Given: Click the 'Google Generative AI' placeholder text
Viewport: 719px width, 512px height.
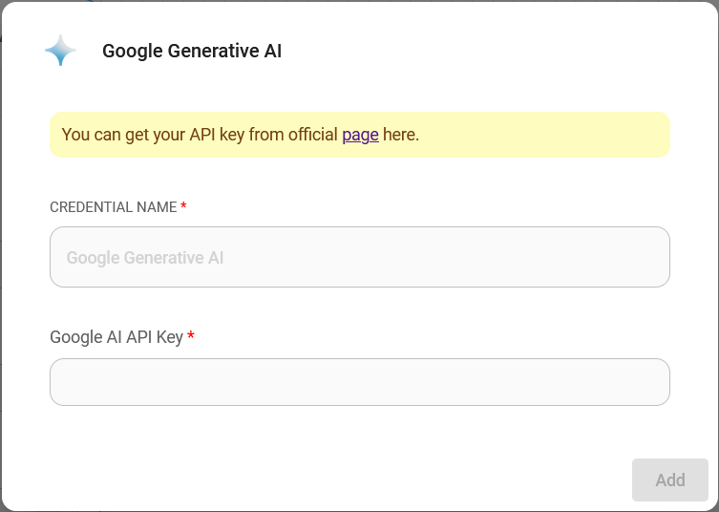Looking at the screenshot, I should [145, 258].
